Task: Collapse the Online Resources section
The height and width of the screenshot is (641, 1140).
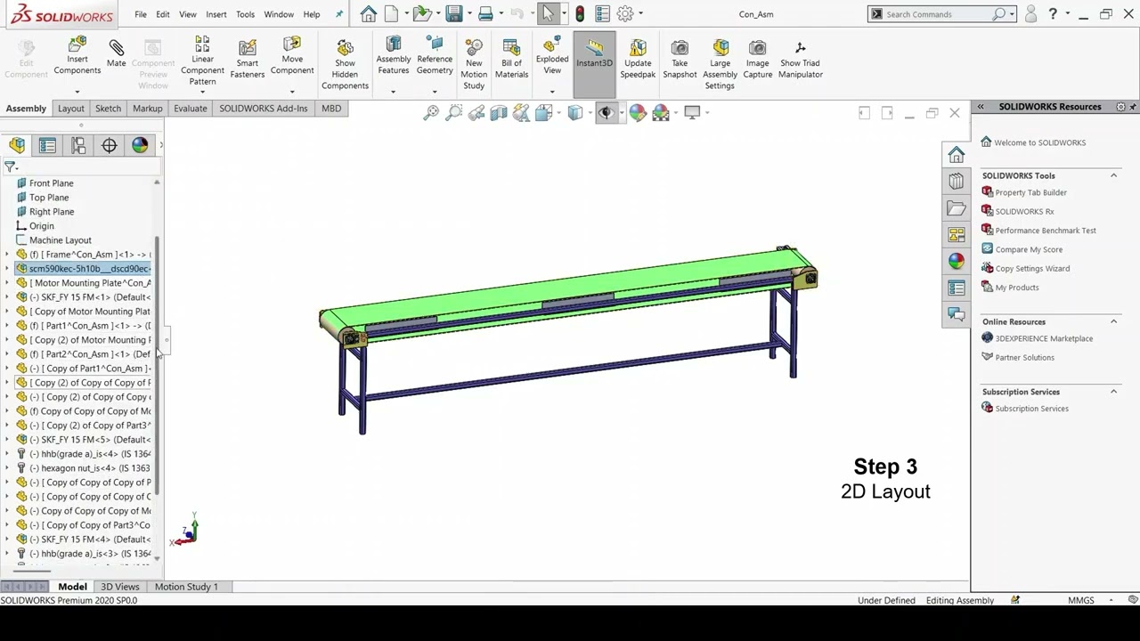Action: tap(1113, 321)
